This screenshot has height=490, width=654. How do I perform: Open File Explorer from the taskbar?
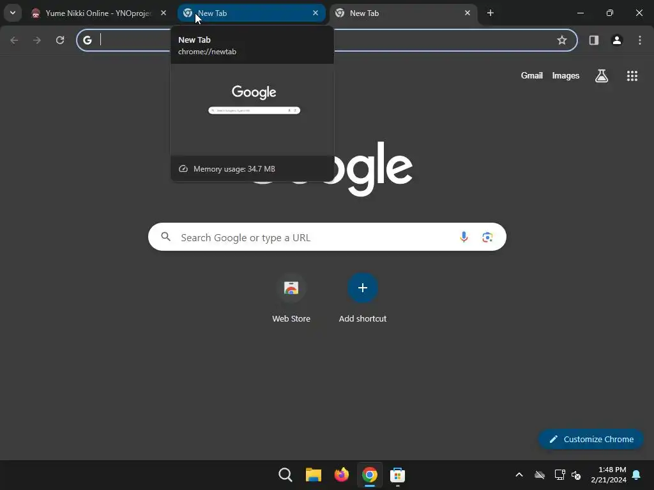(313, 475)
